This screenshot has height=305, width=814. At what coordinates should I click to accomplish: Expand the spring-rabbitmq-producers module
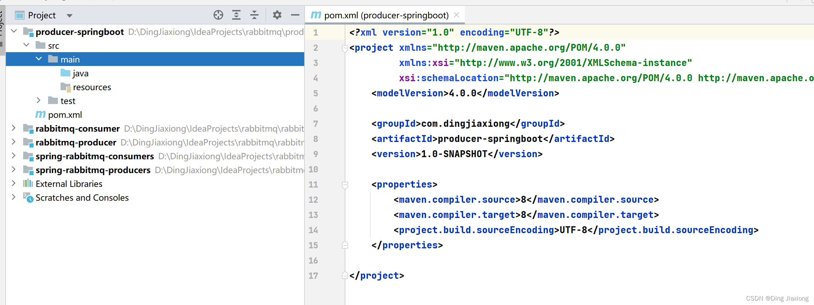point(14,169)
